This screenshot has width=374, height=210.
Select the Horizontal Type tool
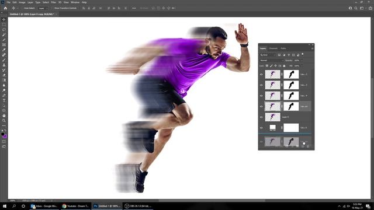[4, 100]
